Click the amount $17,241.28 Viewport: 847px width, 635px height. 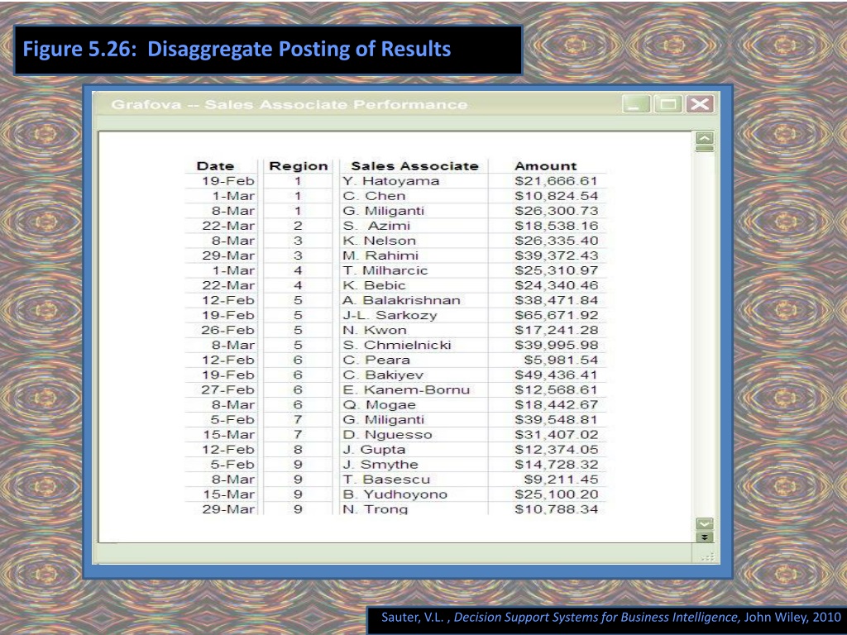tap(556, 331)
